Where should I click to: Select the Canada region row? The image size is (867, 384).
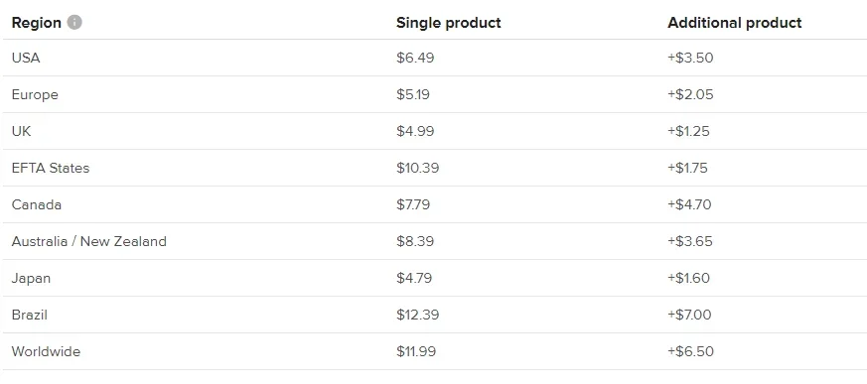pos(433,204)
